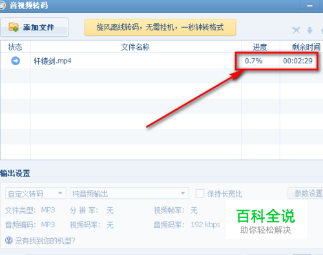Minimize the 音视频转码 window

pyautogui.click(x=310, y=6)
